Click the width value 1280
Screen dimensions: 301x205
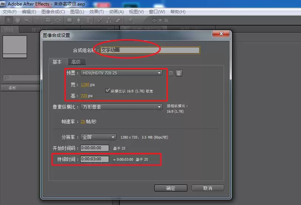click(x=85, y=85)
